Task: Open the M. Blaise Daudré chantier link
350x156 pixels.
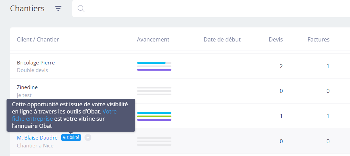Action: pyautogui.click(x=37, y=138)
